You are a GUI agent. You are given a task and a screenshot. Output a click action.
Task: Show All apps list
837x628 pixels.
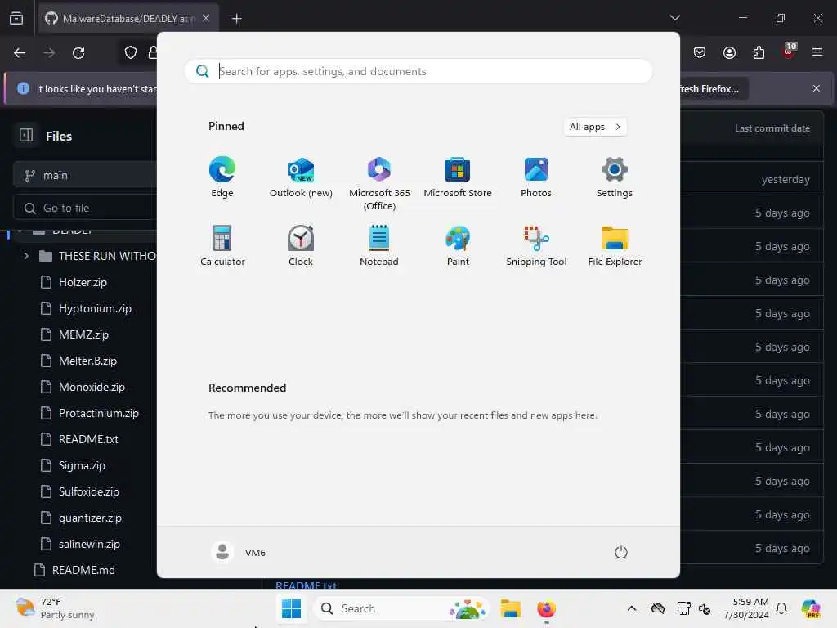[x=595, y=127]
